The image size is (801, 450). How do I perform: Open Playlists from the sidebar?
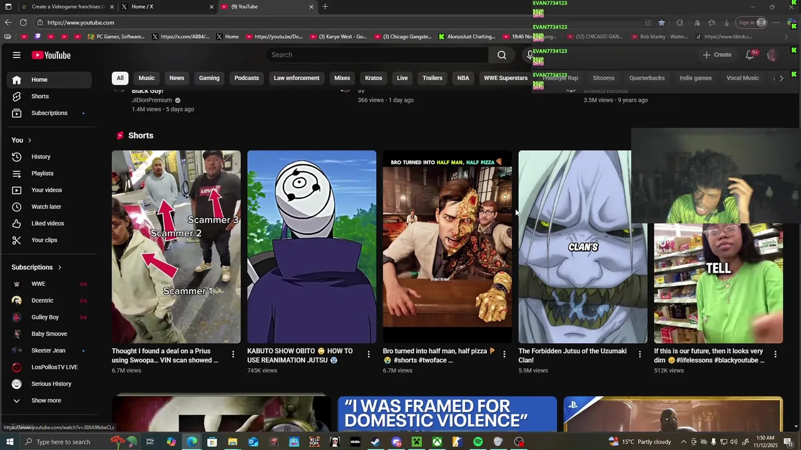[x=49, y=173]
